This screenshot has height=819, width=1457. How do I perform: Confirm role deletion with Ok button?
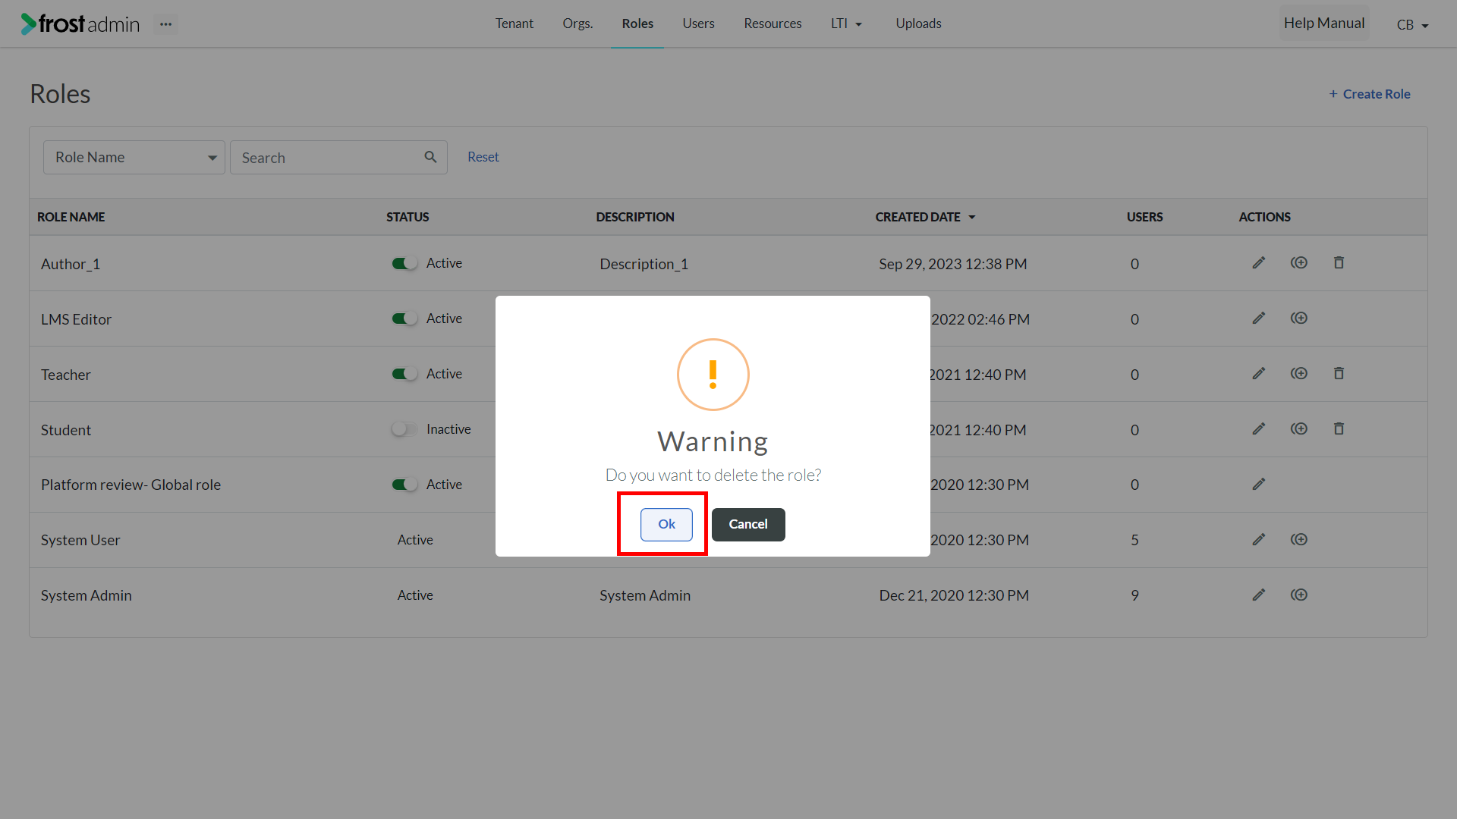click(x=666, y=524)
